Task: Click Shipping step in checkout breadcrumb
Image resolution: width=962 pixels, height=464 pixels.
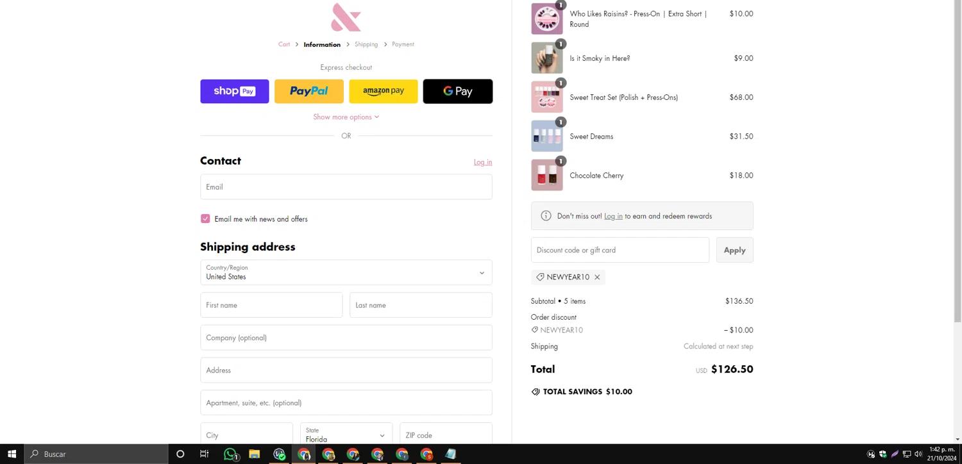Action: (366, 44)
